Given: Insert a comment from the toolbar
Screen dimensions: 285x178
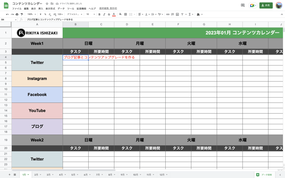Looking at the screenshot, I should click(x=172, y=14).
